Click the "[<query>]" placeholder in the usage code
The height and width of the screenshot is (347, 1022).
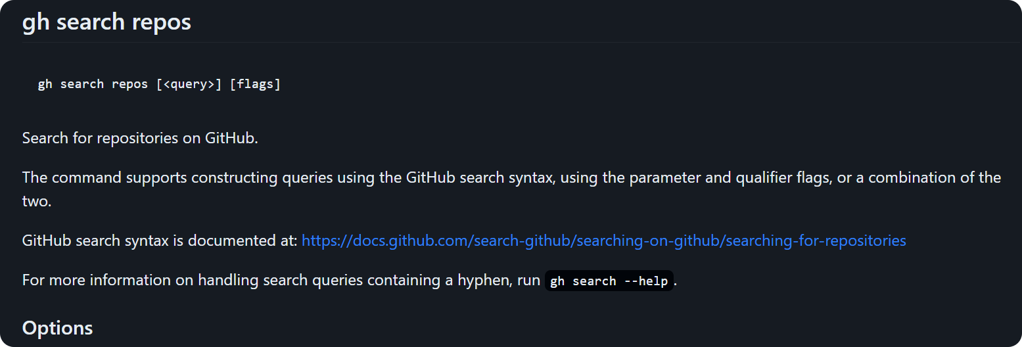[189, 84]
